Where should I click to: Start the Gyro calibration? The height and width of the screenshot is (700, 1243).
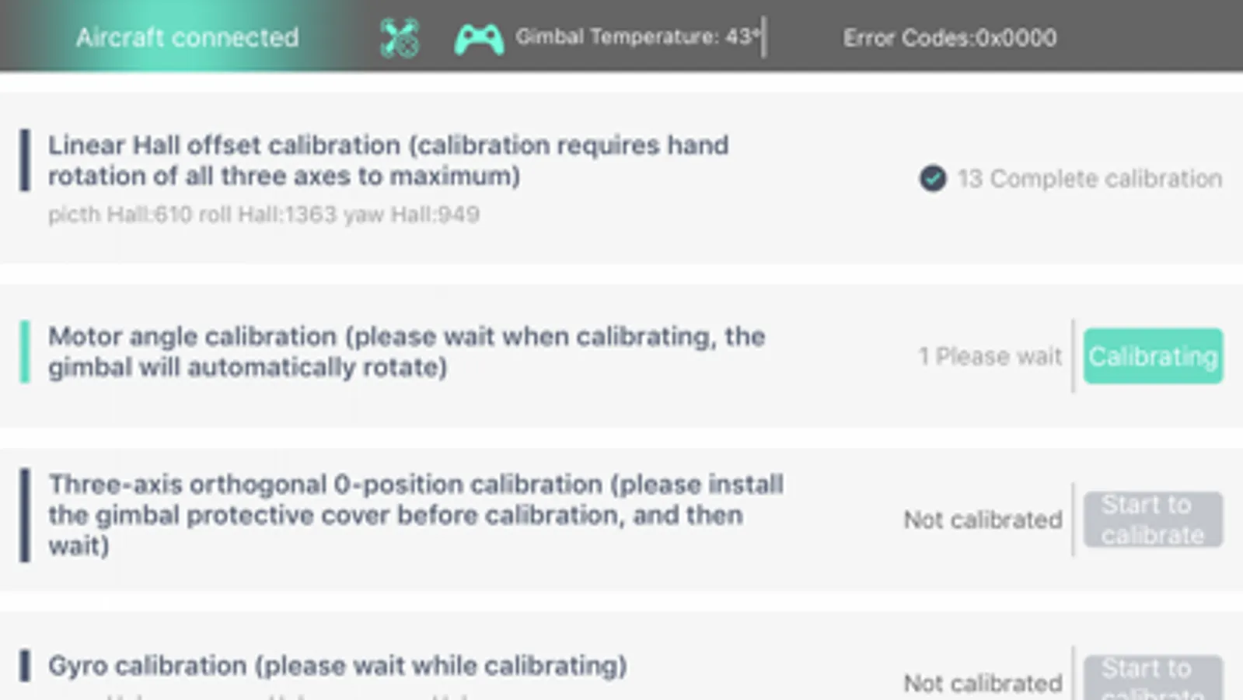(x=1153, y=677)
